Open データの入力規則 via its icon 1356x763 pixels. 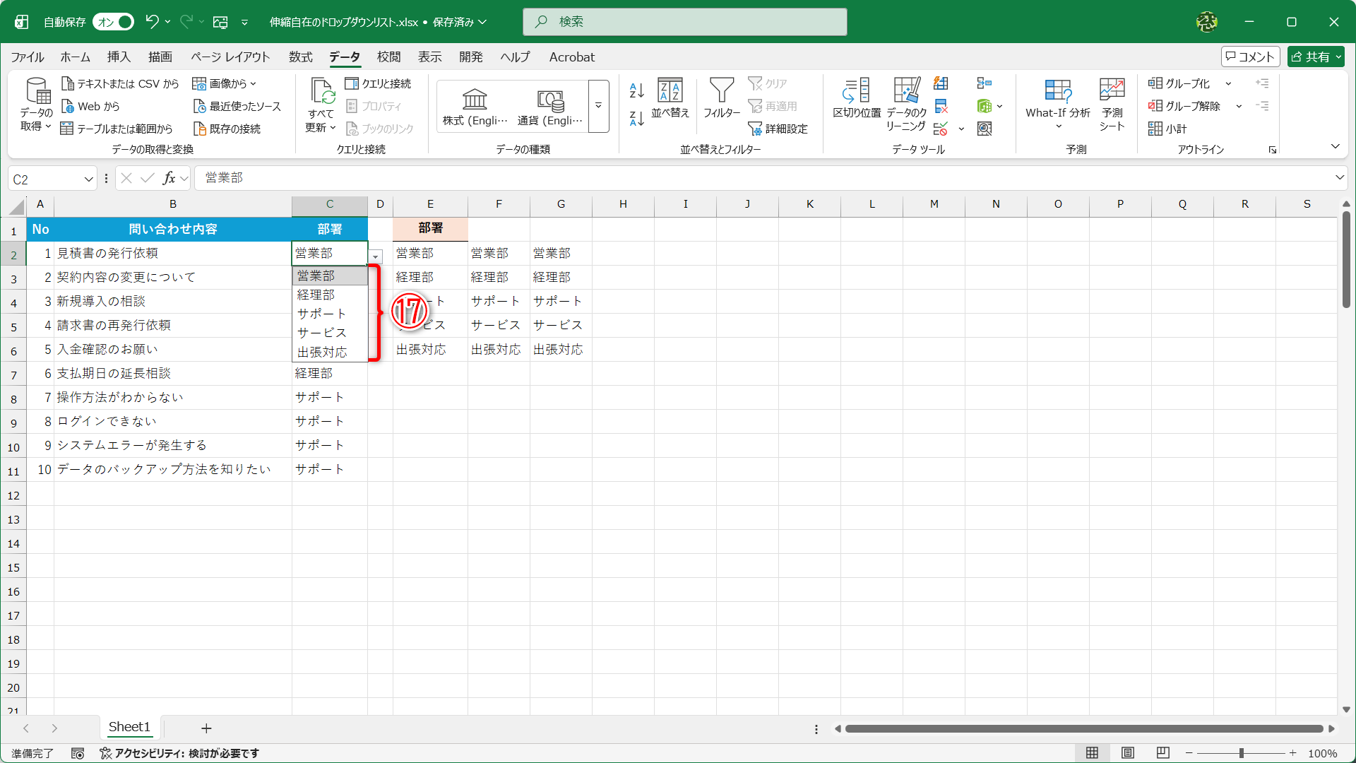[x=940, y=128]
